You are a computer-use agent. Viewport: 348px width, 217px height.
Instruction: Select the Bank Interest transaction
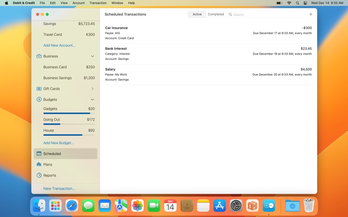(x=209, y=54)
